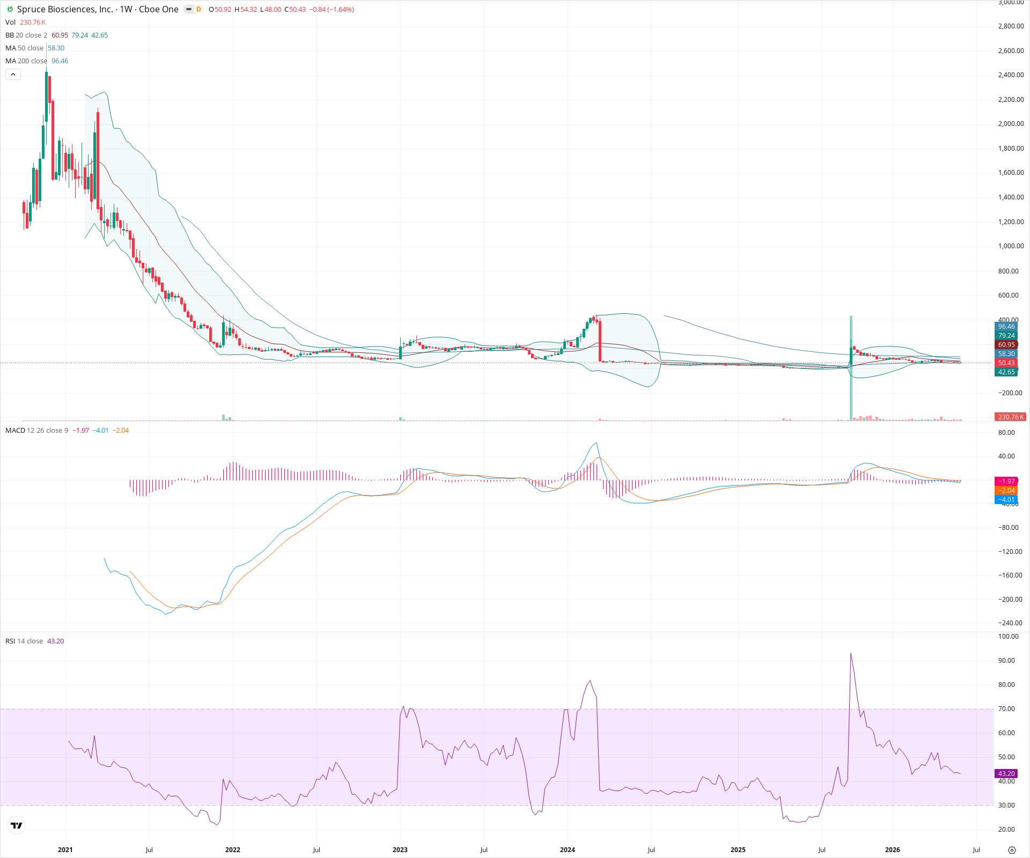Click the 230.76 K volume axis tag
This screenshot has height=858, width=1030.
point(1010,417)
